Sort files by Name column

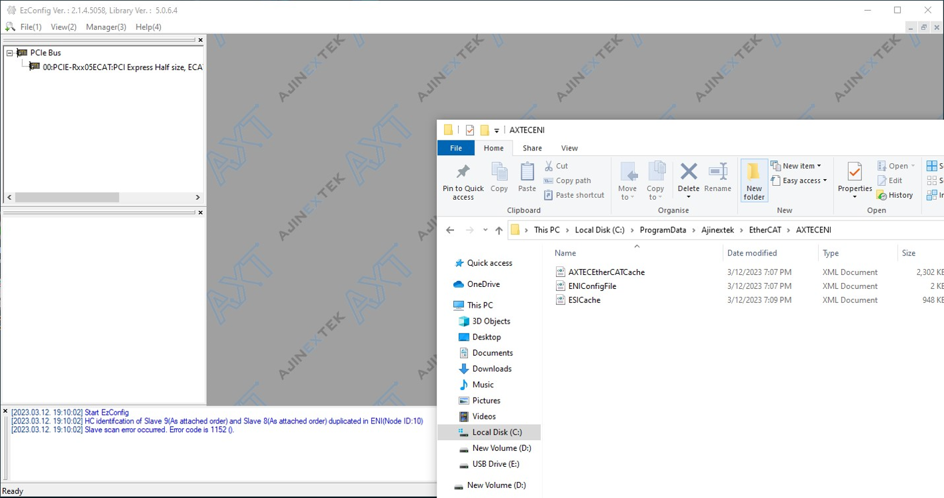pos(565,253)
